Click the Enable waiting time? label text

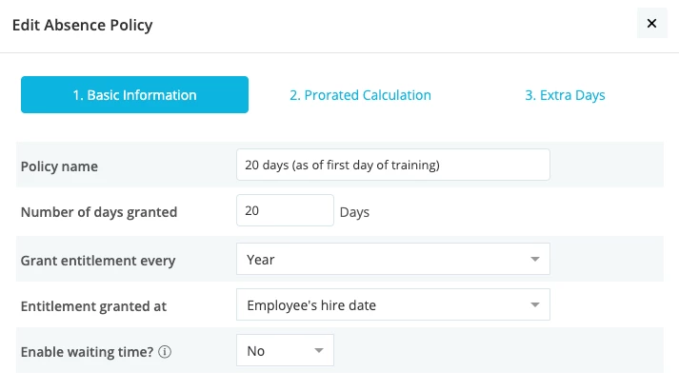tap(87, 352)
